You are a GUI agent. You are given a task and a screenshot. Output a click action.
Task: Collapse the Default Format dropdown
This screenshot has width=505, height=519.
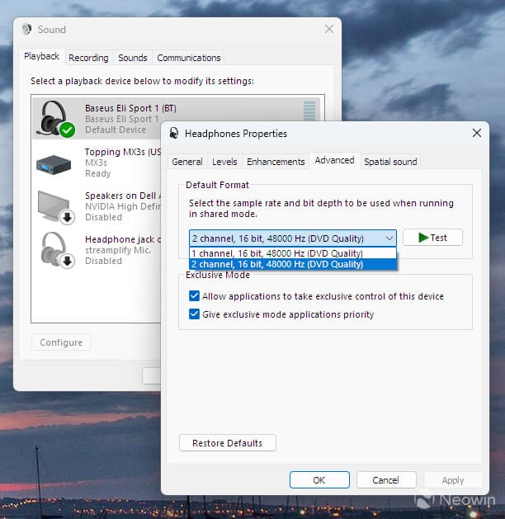[x=389, y=238]
